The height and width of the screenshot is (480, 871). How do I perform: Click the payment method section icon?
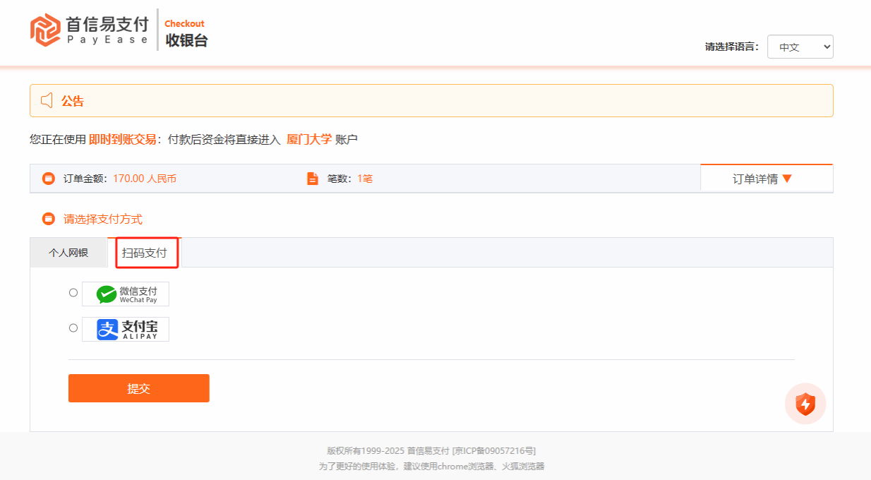[x=48, y=219]
